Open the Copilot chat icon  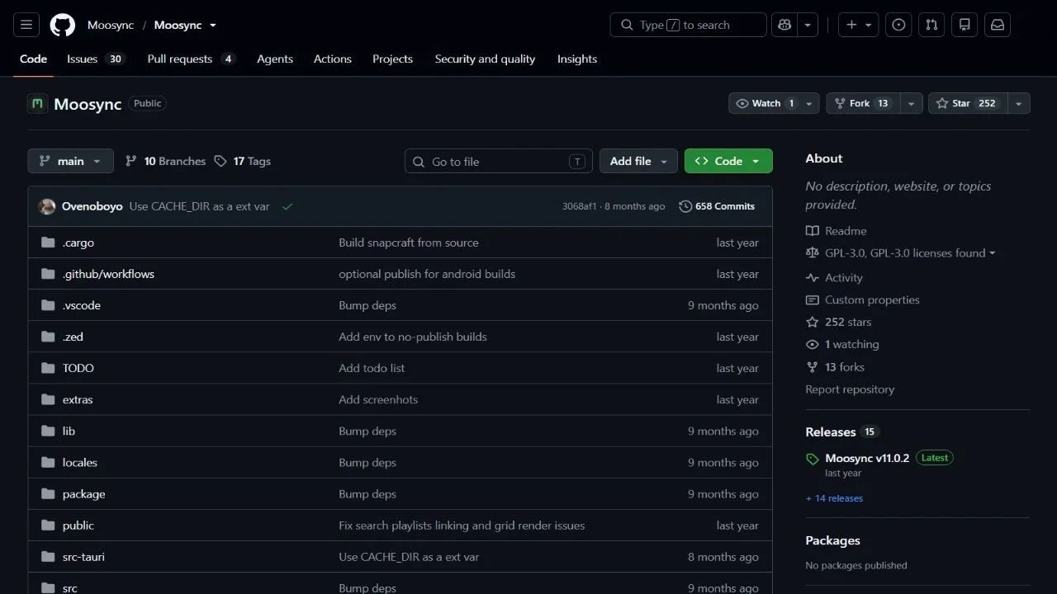(x=784, y=25)
